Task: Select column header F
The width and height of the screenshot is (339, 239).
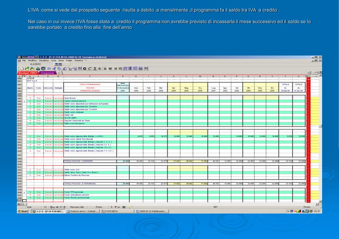Action: pyautogui.click(x=90, y=76)
